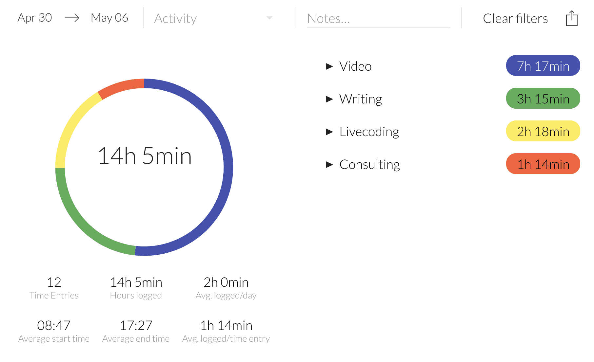Click the Notes search field

pyautogui.click(x=378, y=19)
